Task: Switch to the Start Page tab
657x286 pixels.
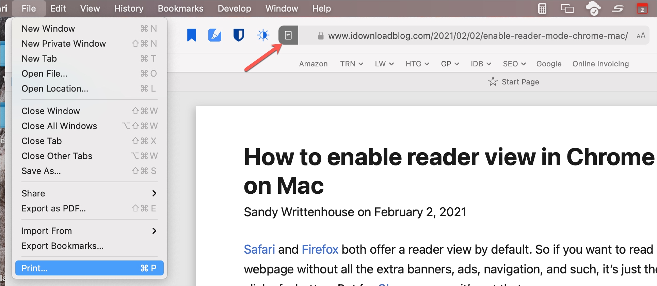Action: pos(514,82)
